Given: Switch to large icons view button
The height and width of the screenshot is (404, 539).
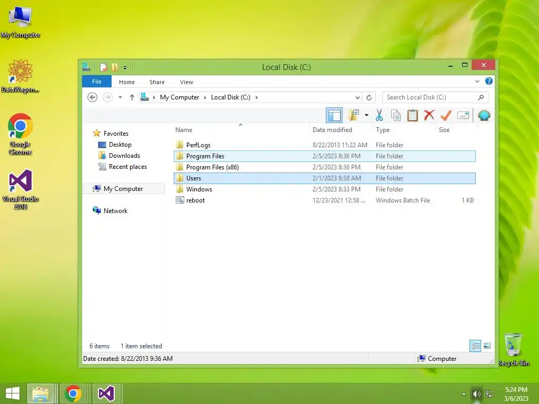Looking at the screenshot, I should (x=487, y=346).
